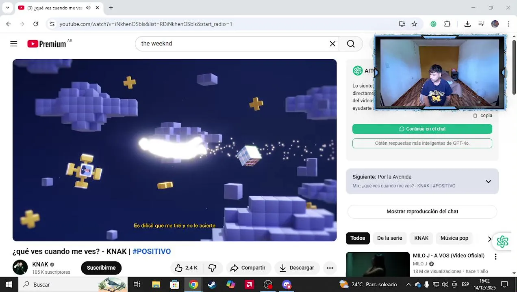Open a new tab with plus
Viewport: 517px width, 292px height.
click(x=111, y=8)
